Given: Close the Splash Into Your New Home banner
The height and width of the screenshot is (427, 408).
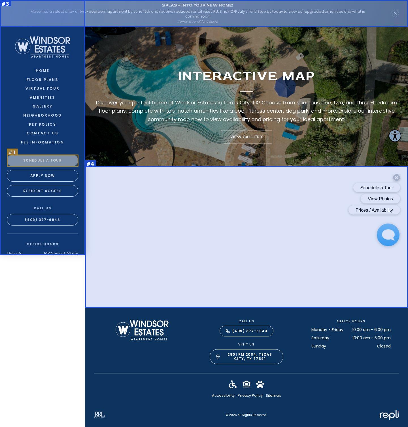Looking at the screenshot, I should click(395, 13).
